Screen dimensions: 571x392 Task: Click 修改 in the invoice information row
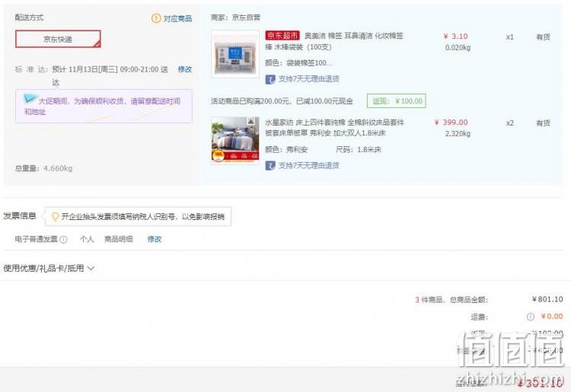tap(155, 239)
